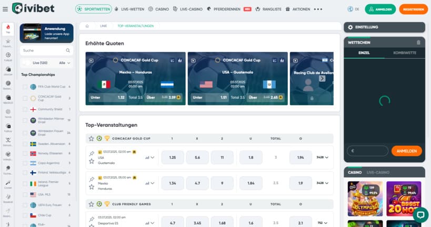Open the 20 Boost Hot game thumbnail
This screenshot has height=227, width=431.
404,199
